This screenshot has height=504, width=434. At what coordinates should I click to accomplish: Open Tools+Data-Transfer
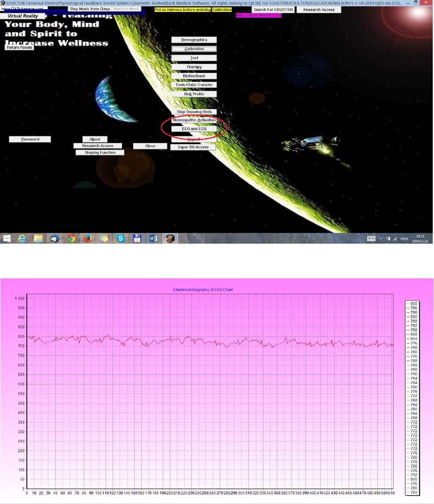(x=194, y=85)
